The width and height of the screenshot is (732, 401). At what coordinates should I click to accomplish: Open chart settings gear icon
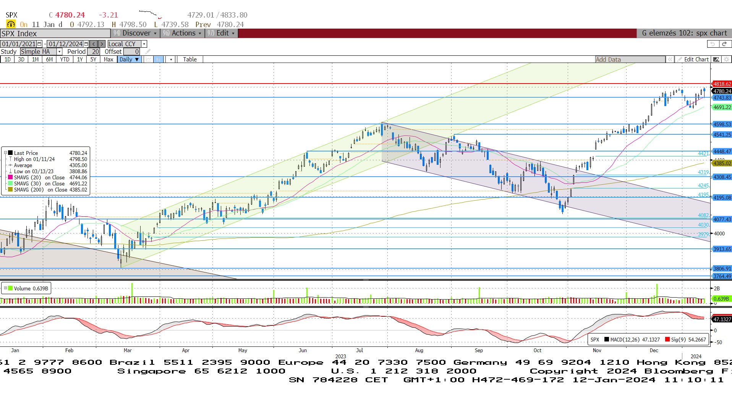(726, 59)
